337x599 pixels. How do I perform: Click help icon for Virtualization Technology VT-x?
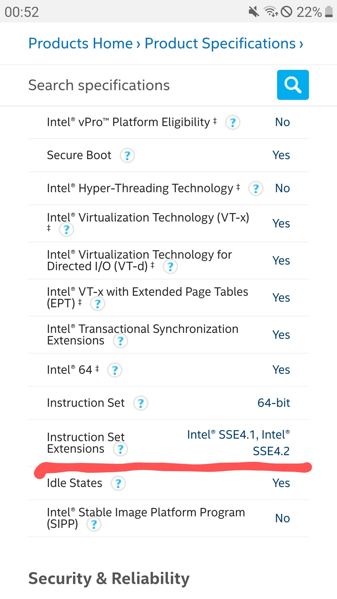click(x=66, y=230)
